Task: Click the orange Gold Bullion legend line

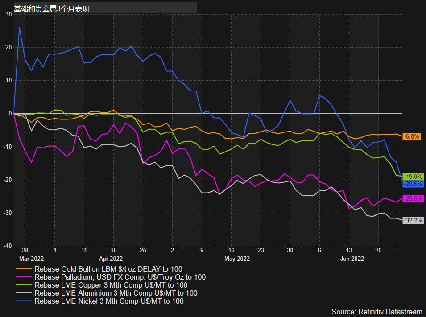Action: tap(24, 269)
